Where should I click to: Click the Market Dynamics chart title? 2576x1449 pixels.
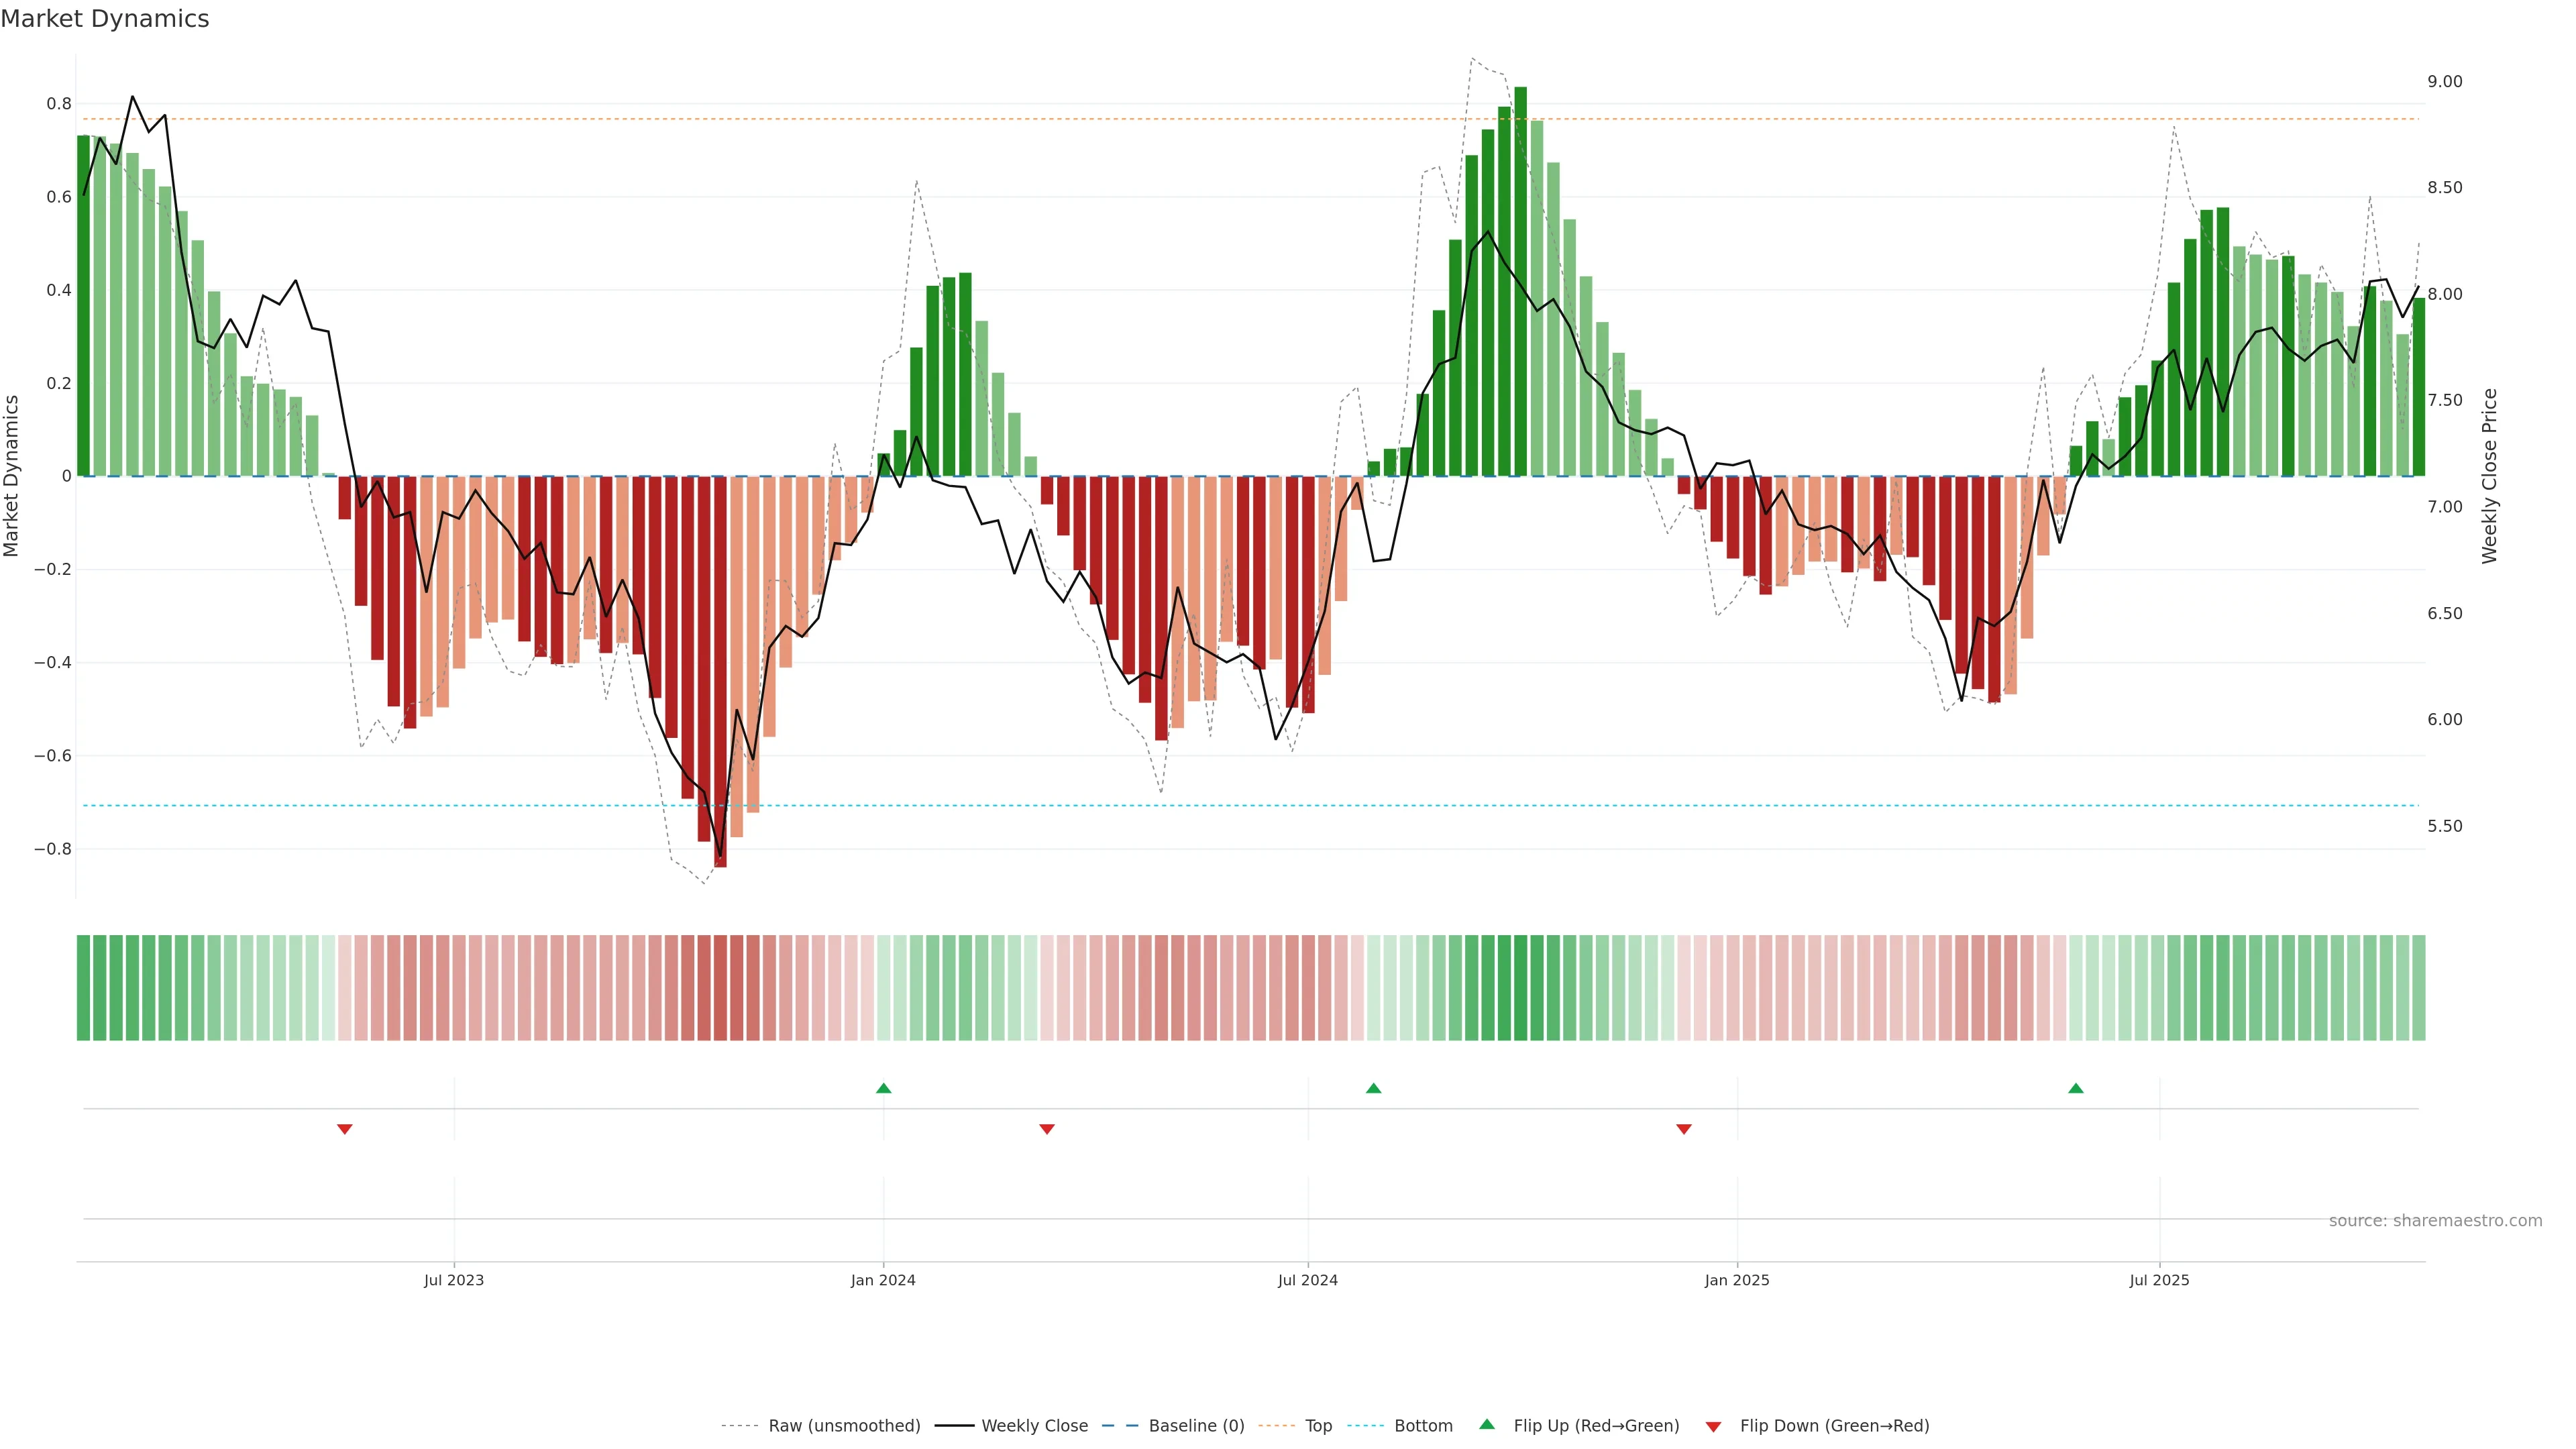point(105,19)
